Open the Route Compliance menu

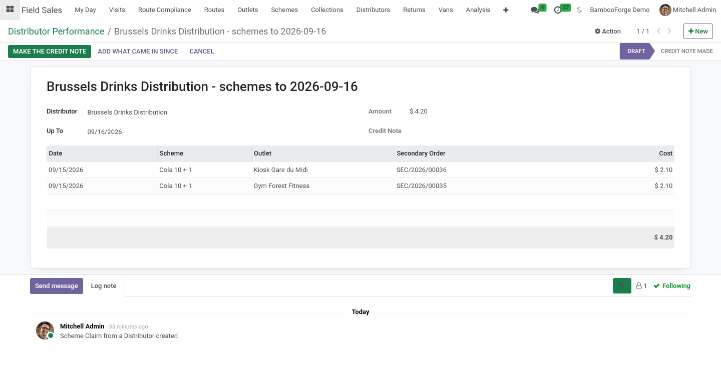pos(165,10)
